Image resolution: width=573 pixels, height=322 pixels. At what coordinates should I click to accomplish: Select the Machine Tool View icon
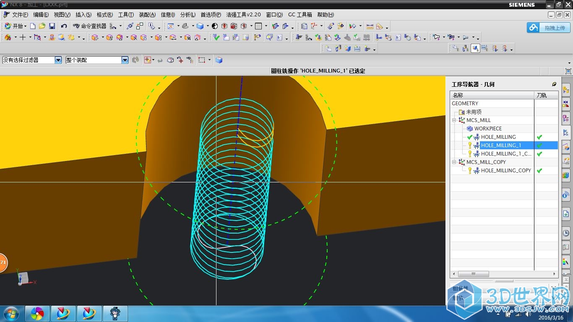(x=466, y=48)
